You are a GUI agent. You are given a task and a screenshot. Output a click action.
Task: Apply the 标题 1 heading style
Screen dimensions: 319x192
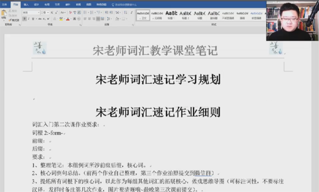tap(171, 15)
